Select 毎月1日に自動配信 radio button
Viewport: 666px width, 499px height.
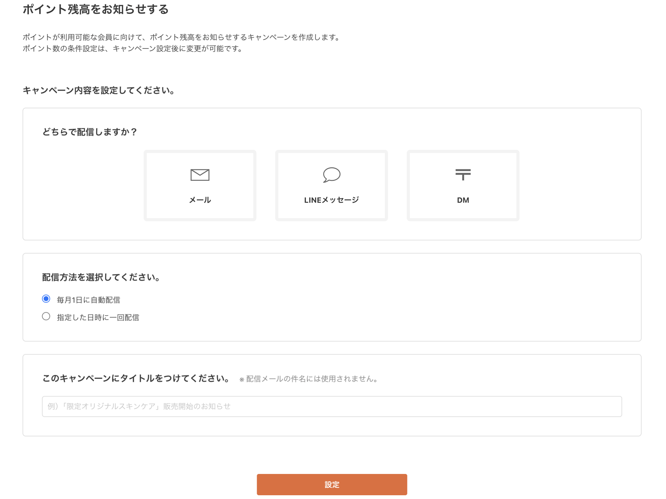coord(46,299)
